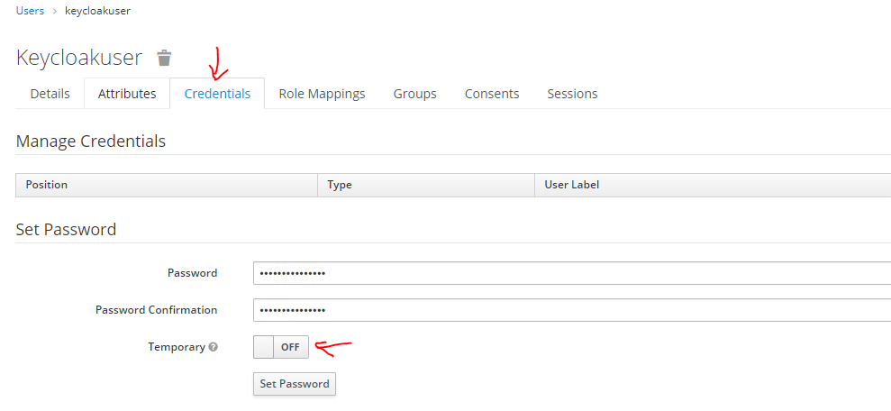
Task: Click the Type column header
Action: tap(340, 185)
